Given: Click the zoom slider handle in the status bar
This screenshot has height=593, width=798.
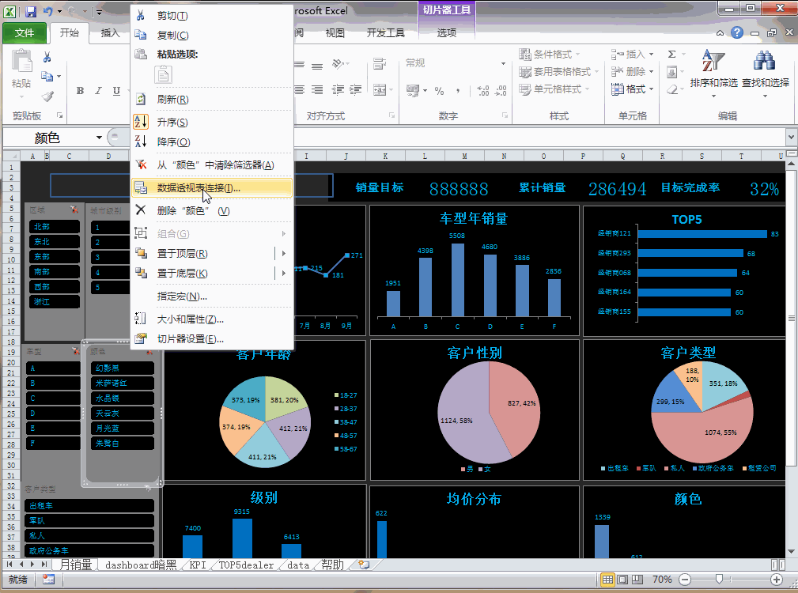Looking at the screenshot, I should pyautogui.click(x=719, y=580).
